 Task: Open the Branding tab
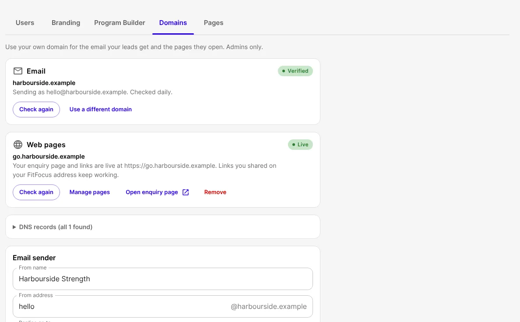point(66,23)
